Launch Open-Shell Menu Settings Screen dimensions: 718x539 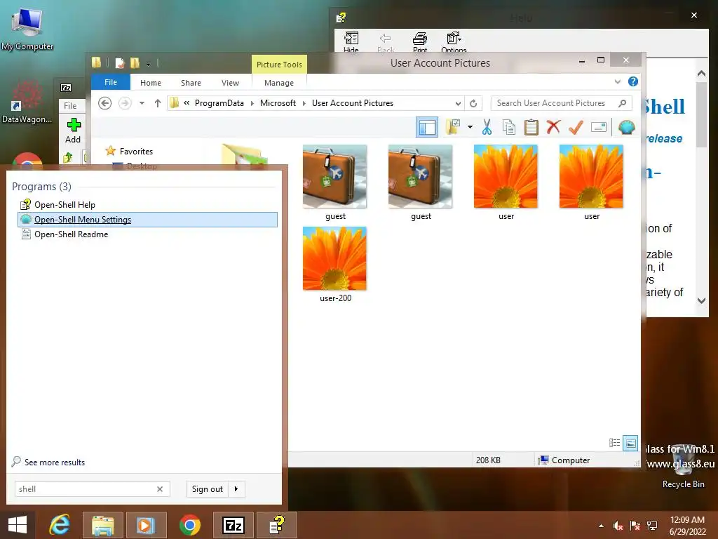147,220
